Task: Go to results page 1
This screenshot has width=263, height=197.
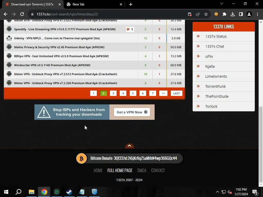Action: click(93, 93)
